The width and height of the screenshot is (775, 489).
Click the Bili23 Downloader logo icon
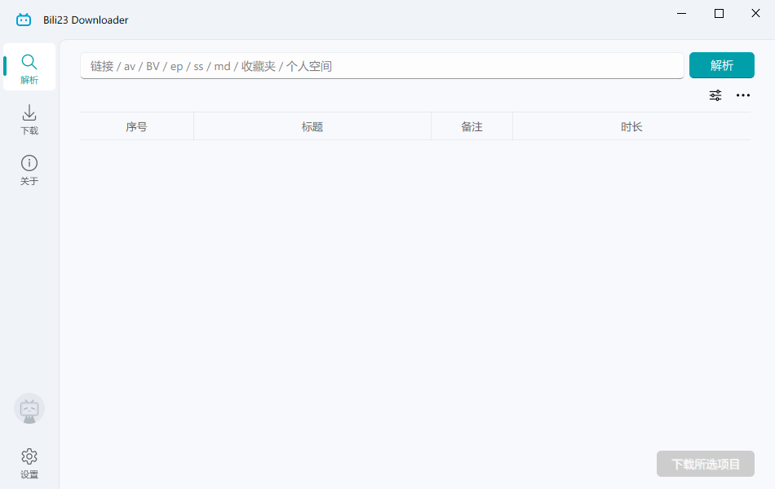point(23,19)
